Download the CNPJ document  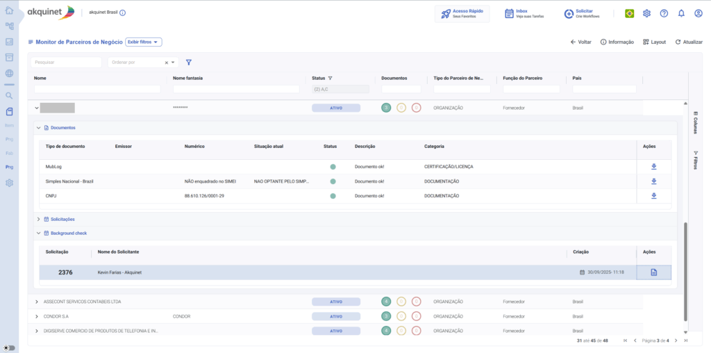[653, 196]
